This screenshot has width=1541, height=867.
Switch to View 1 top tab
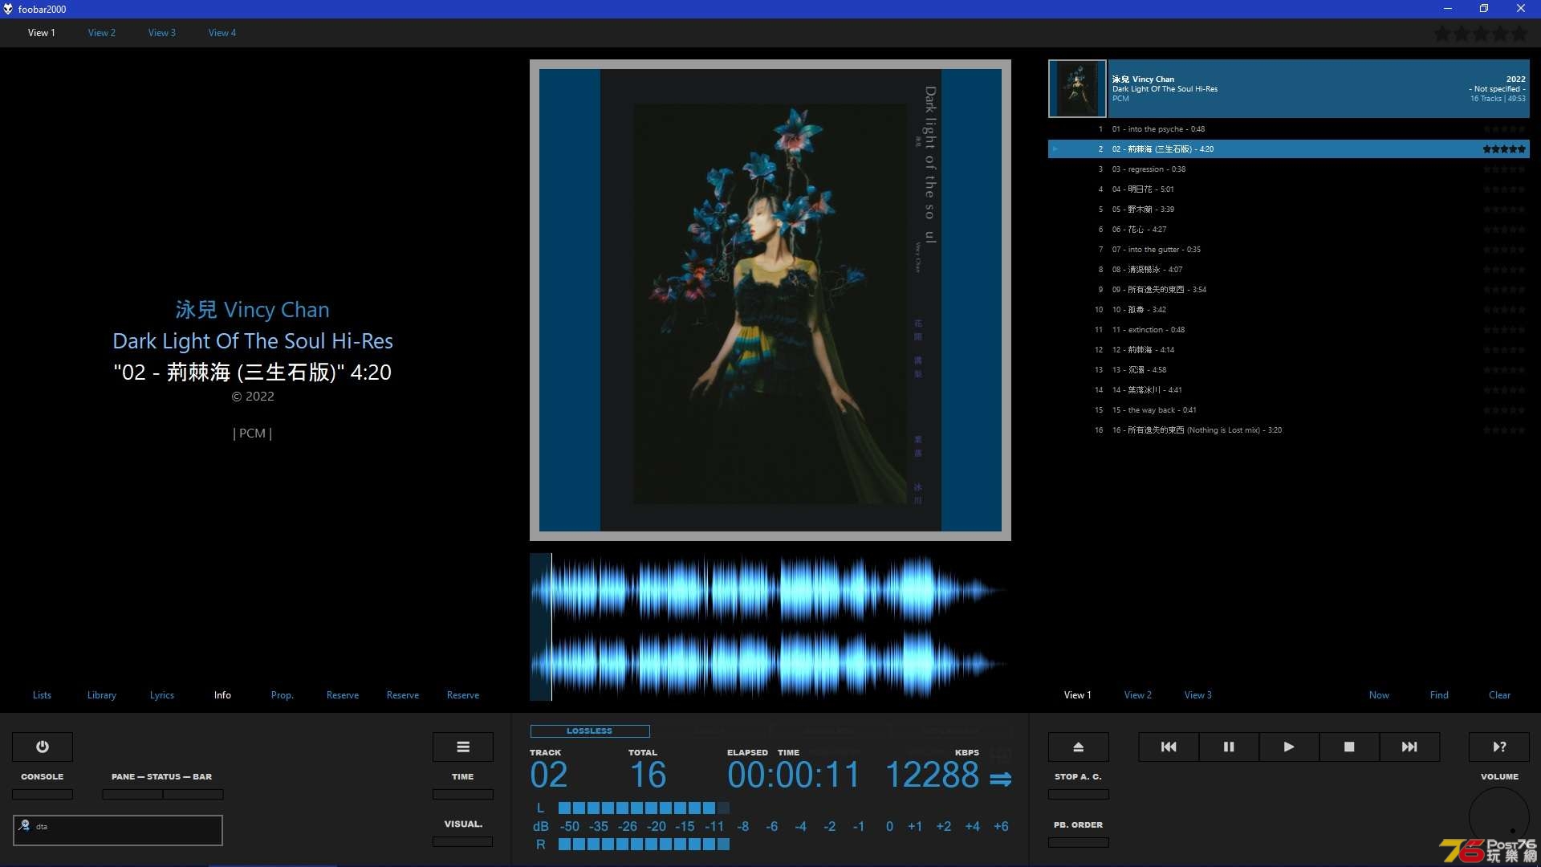click(42, 33)
